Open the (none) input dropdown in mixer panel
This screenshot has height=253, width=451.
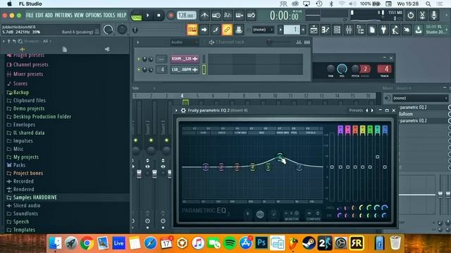click(x=420, y=98)
